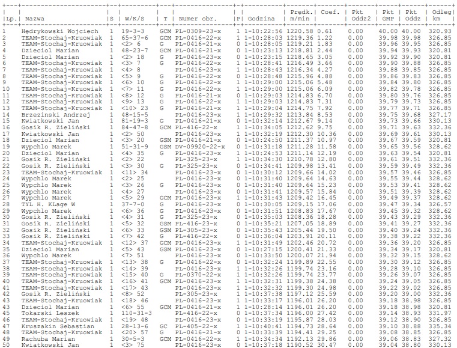Viewport: 457px width, 348px height.
Task: Click the Pkt GMP column header
Action: click(x=389, y=16)
